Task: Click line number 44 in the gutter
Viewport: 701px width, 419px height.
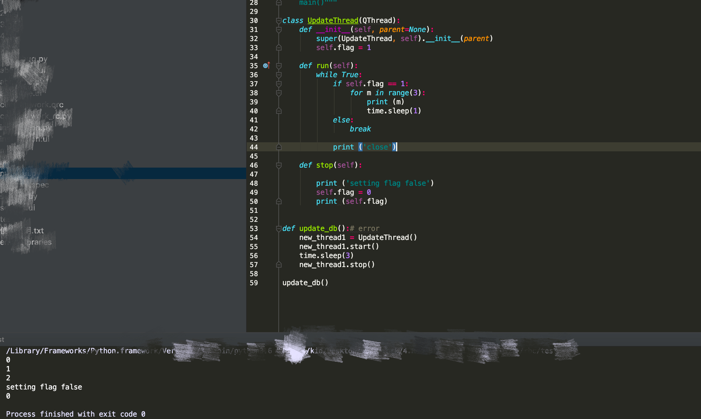Action: (254, 147)
